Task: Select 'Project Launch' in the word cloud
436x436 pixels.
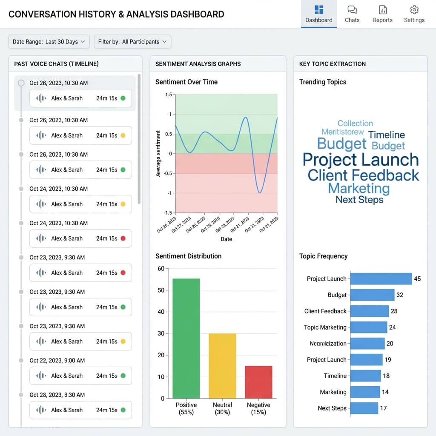Action: pyautogui.click(x=361, y=160)
